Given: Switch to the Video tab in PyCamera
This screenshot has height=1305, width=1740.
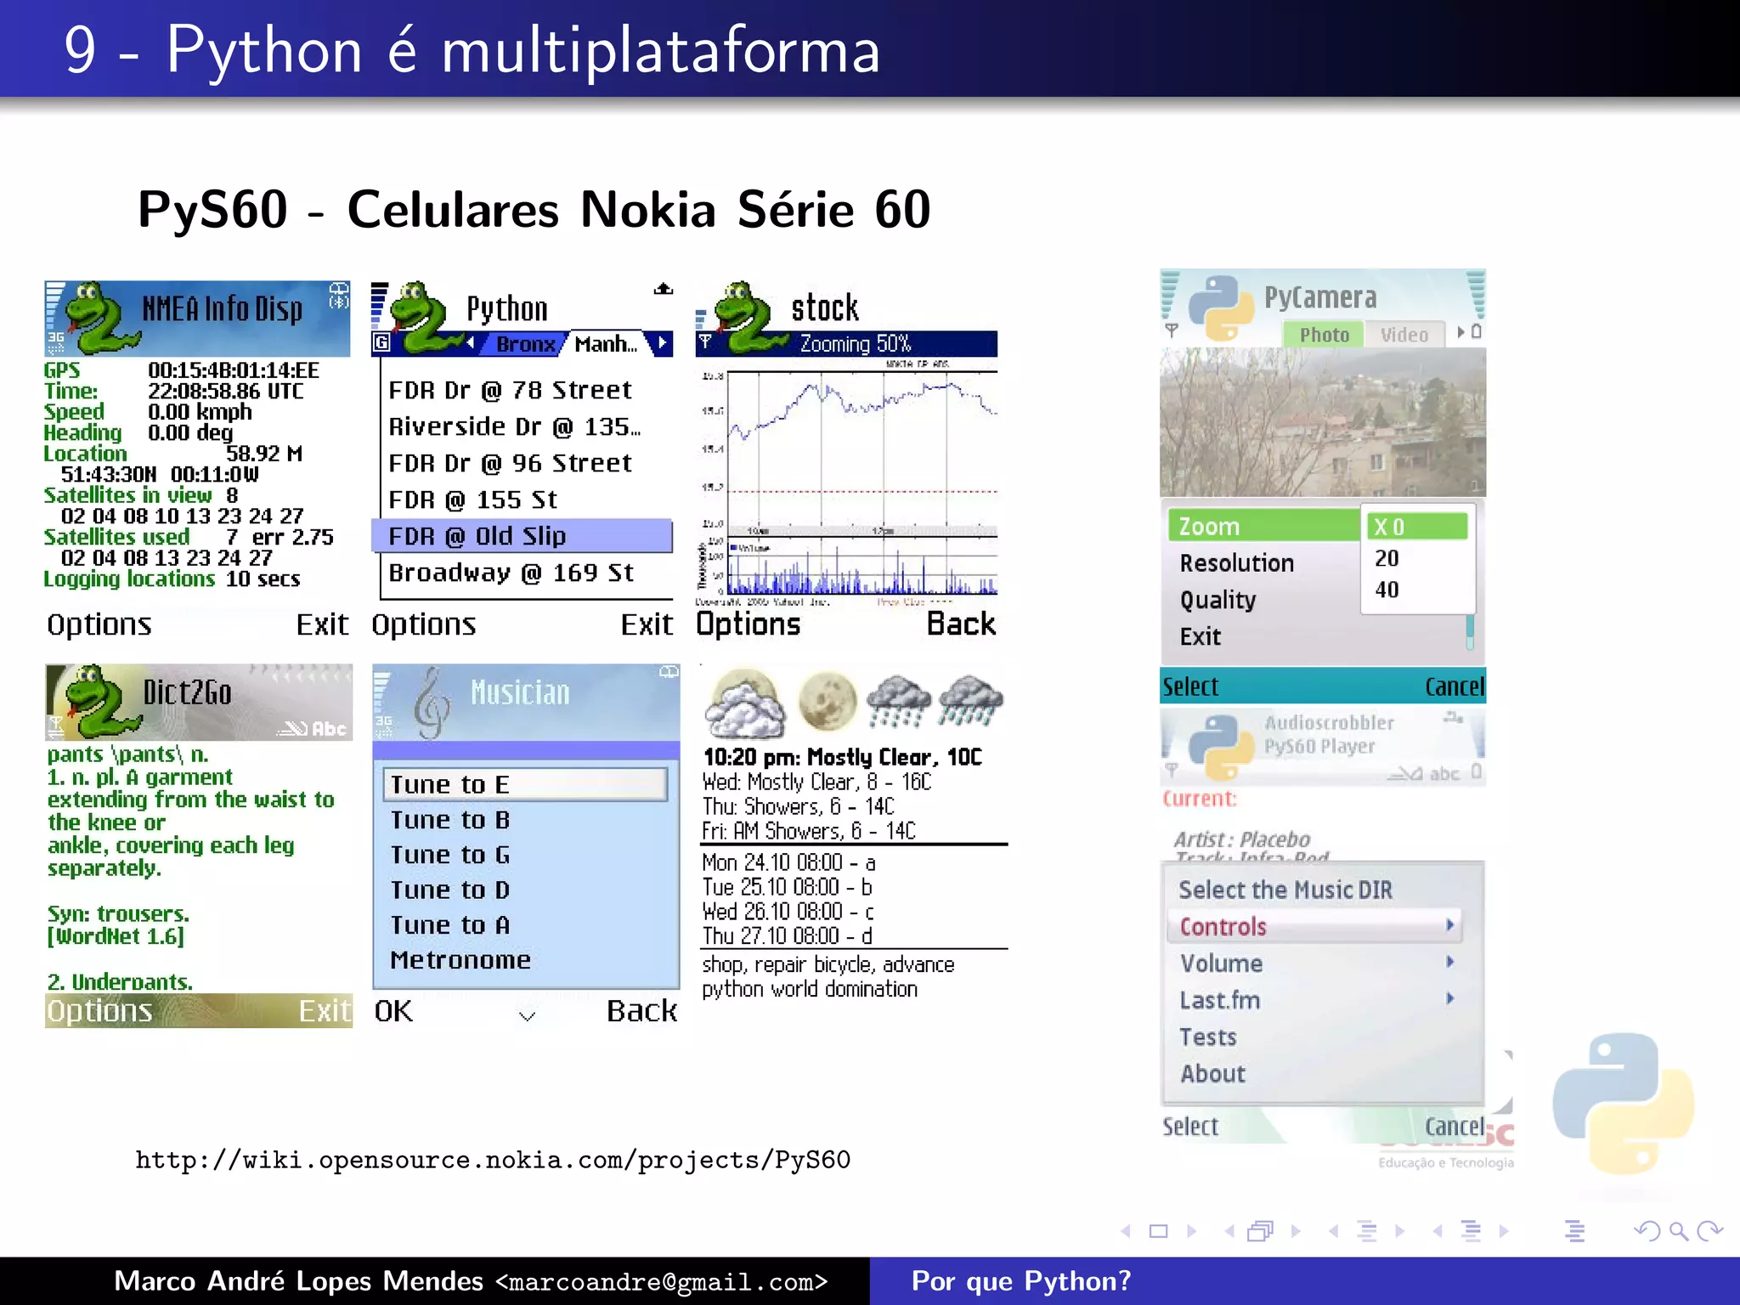Looking at the screenshot, I should pyautogui.click(x=1404, y=335).
